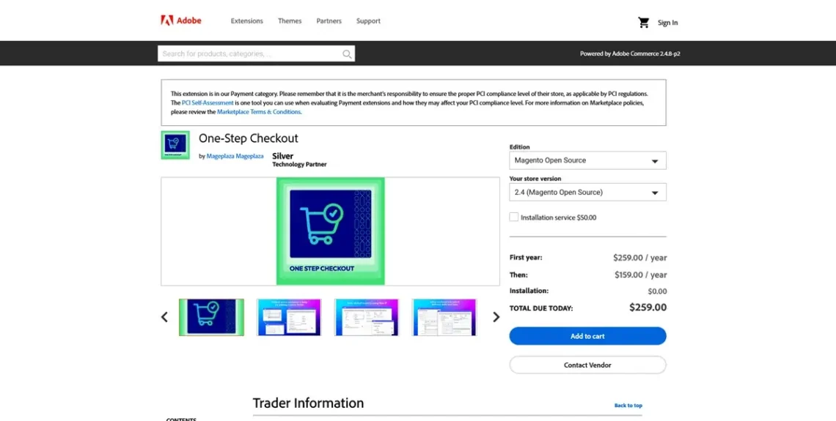
Task: Open the Themes menu
Action: click(x=290, y=21)
